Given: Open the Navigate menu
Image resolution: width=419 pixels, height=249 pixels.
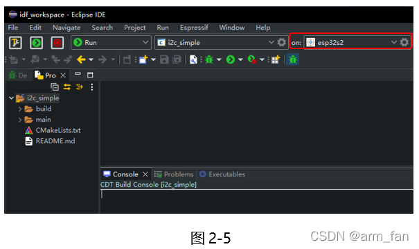Looking at the screenshot, I should click(x=66, y=28).
